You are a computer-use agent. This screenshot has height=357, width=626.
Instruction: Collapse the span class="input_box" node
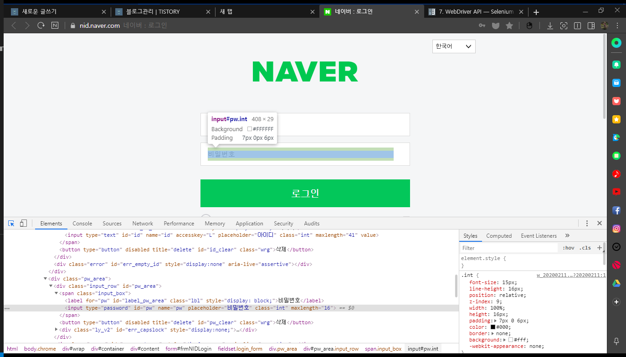[56, 293]
